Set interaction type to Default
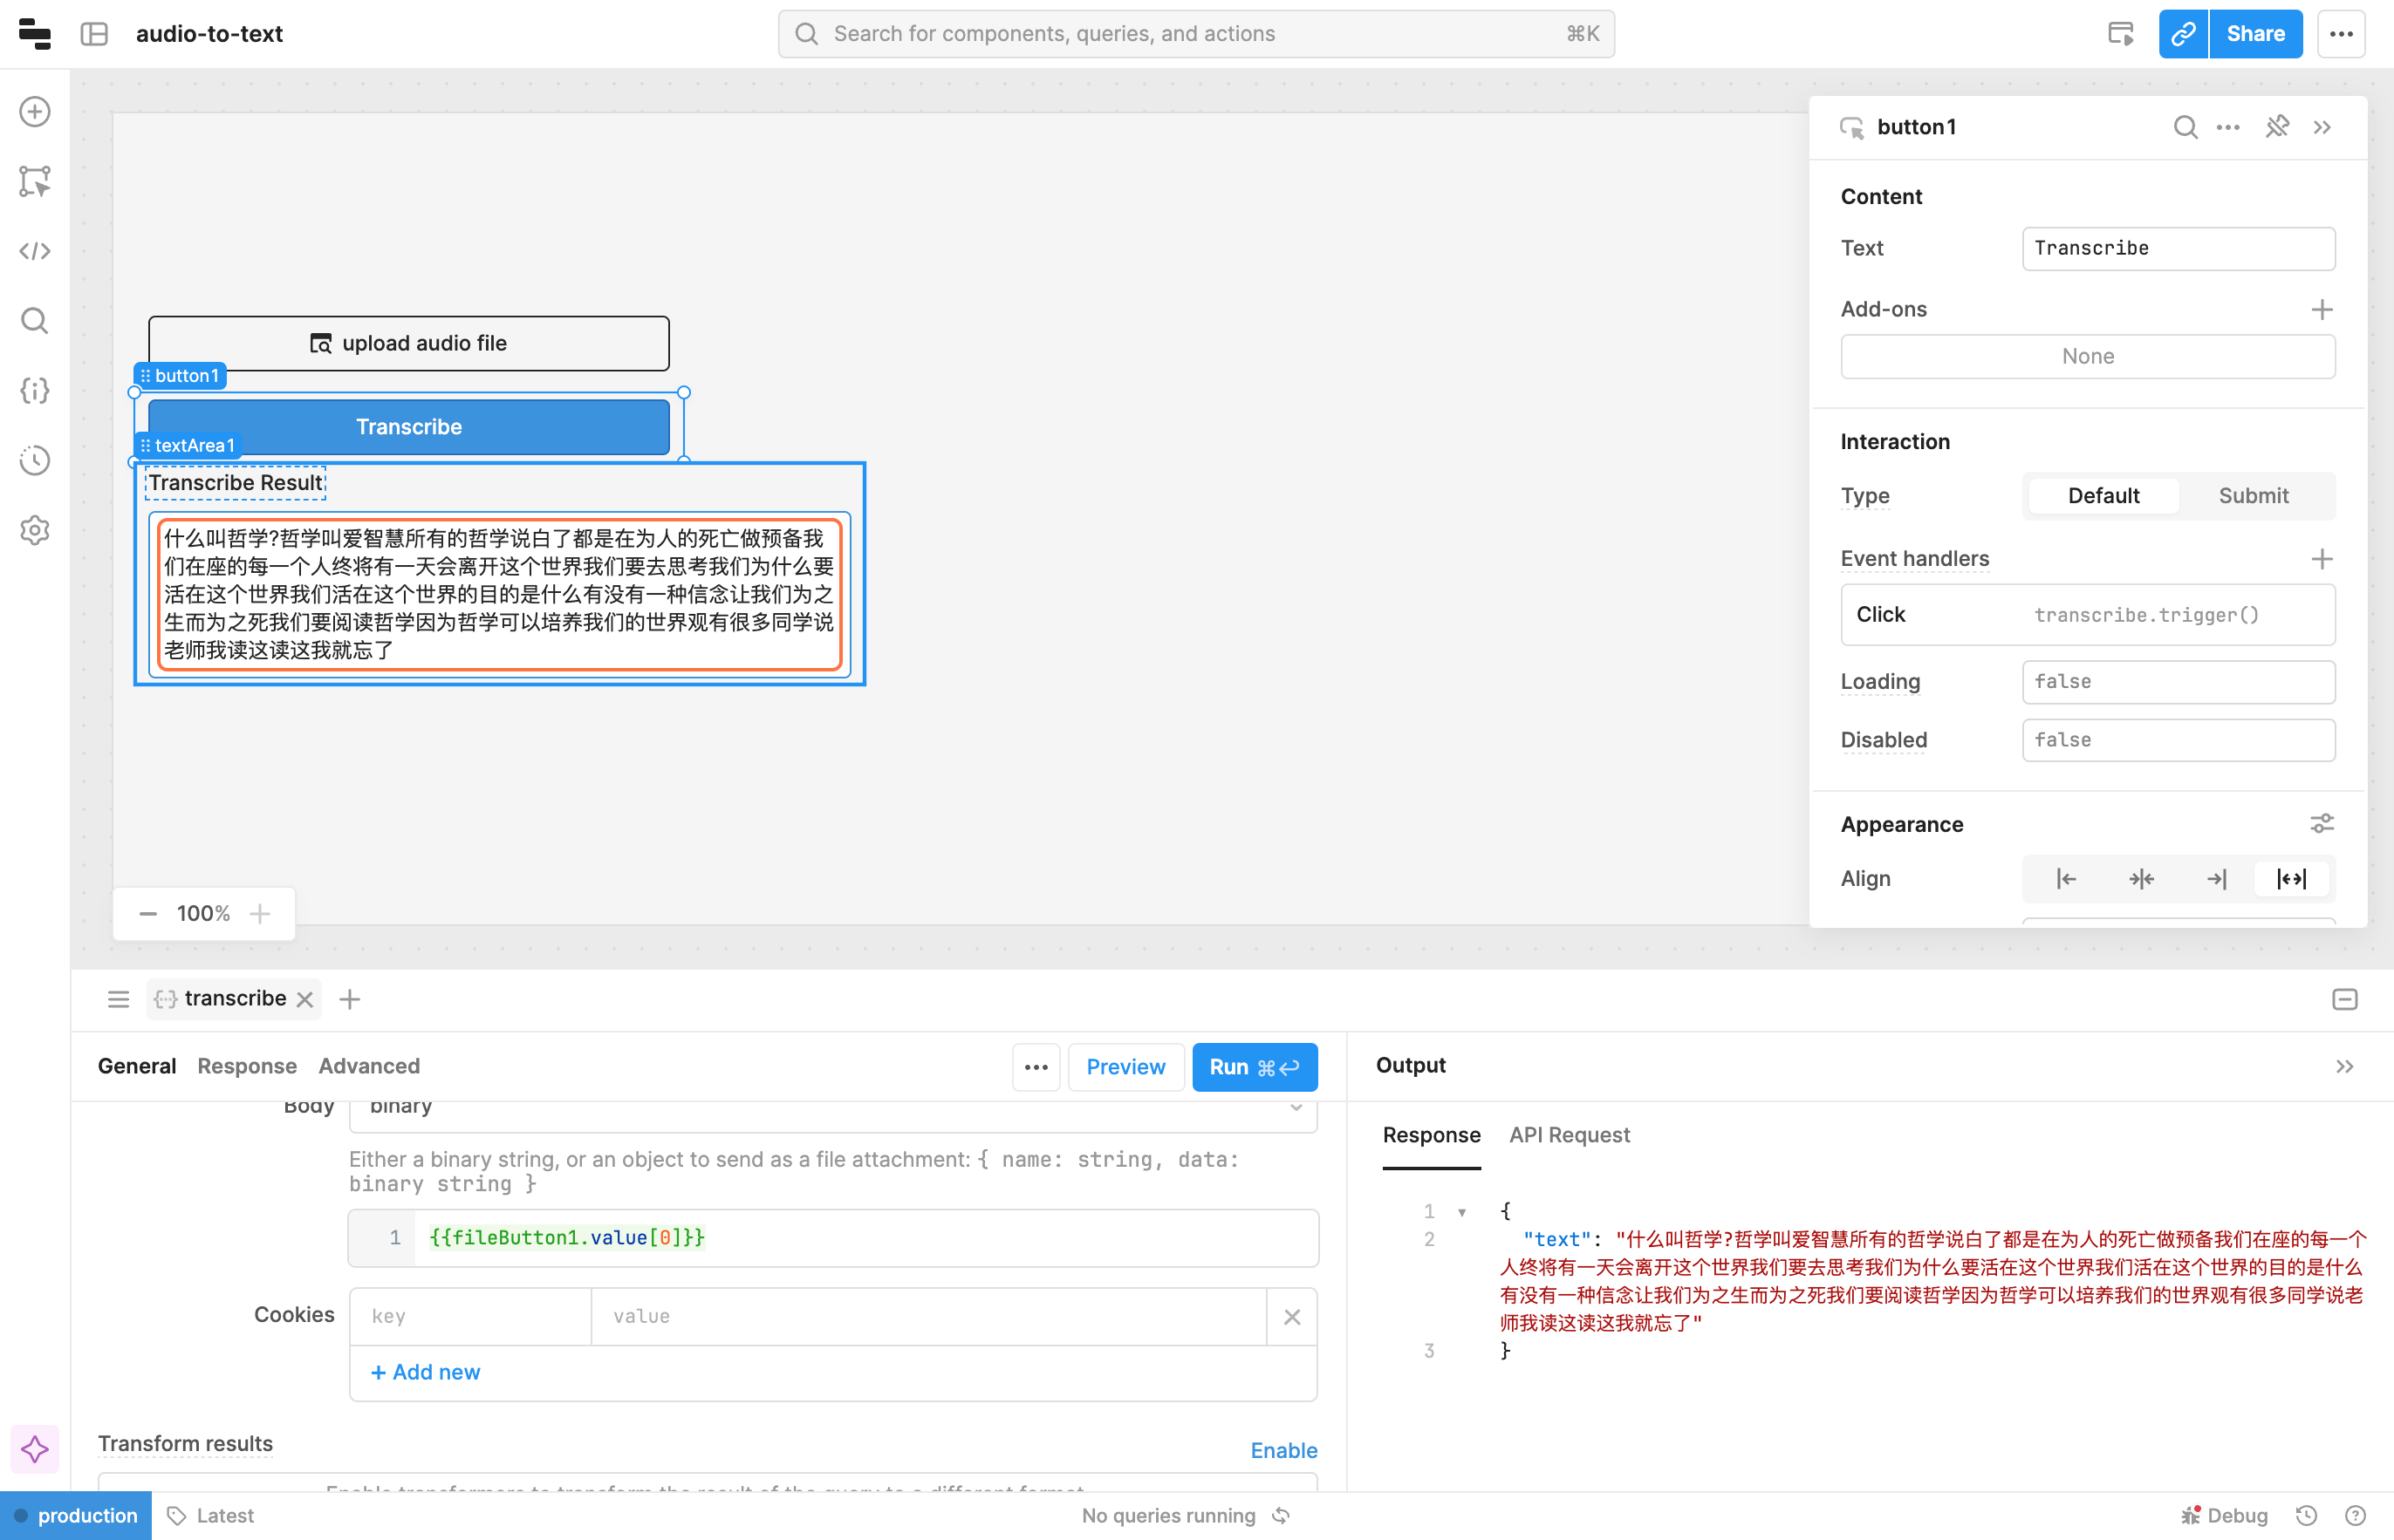 [2103, 496]
